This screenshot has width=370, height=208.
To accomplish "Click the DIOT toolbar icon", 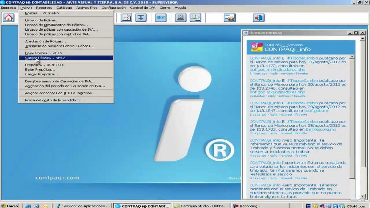I will tap(160, 18).
